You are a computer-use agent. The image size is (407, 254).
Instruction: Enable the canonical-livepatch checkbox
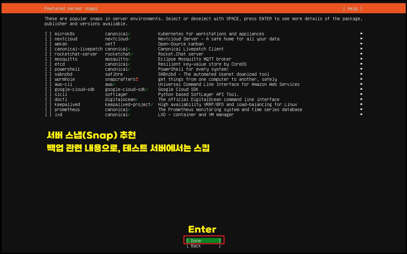[48, 49]
